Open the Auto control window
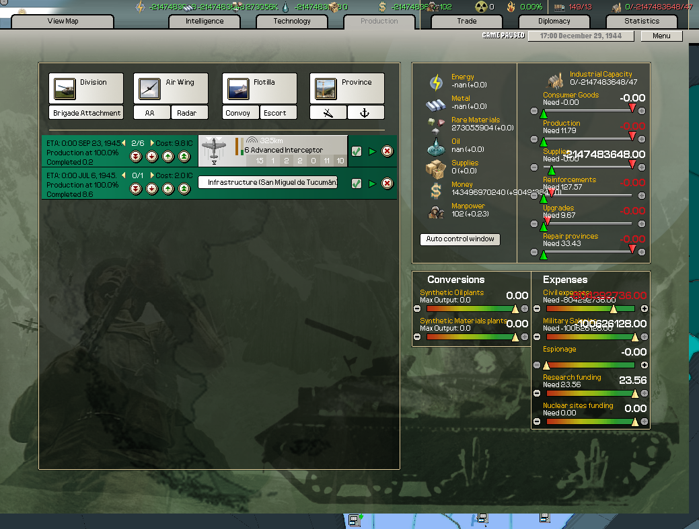Image resolution: width=699 pixels, height=529 pixels. (x=460, y=239)
